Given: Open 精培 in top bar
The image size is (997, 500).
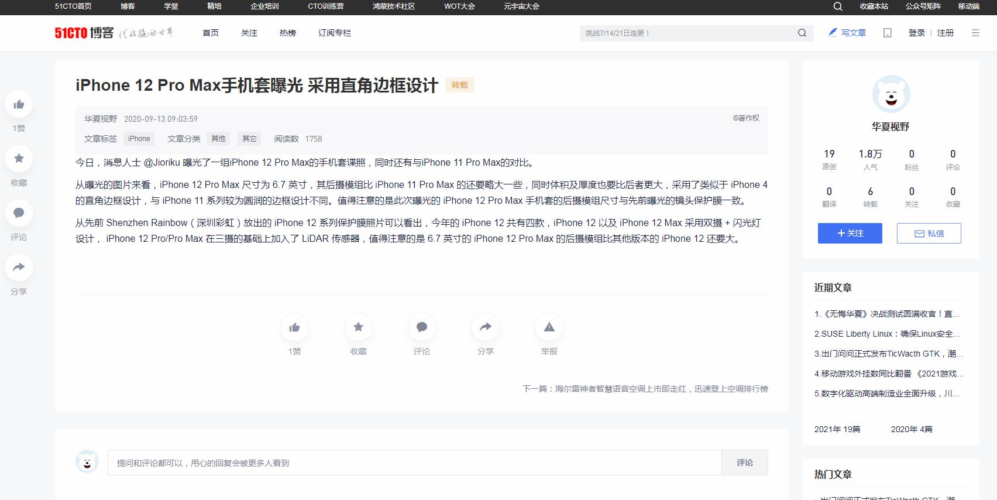Looking at the screenshot, I should (x=214, y=6).
